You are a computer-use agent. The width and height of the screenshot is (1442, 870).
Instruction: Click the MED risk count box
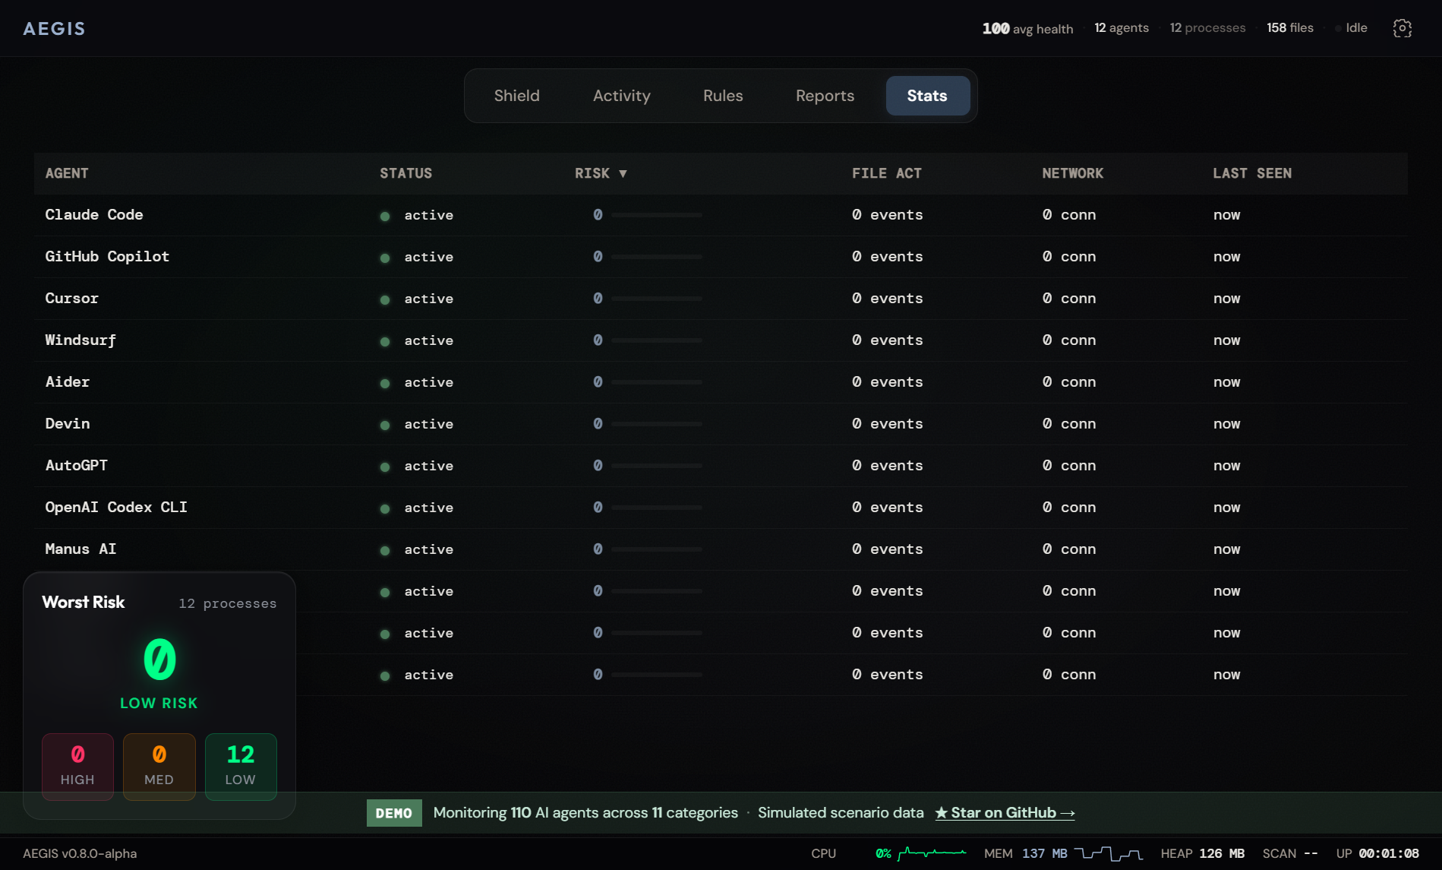159,767
